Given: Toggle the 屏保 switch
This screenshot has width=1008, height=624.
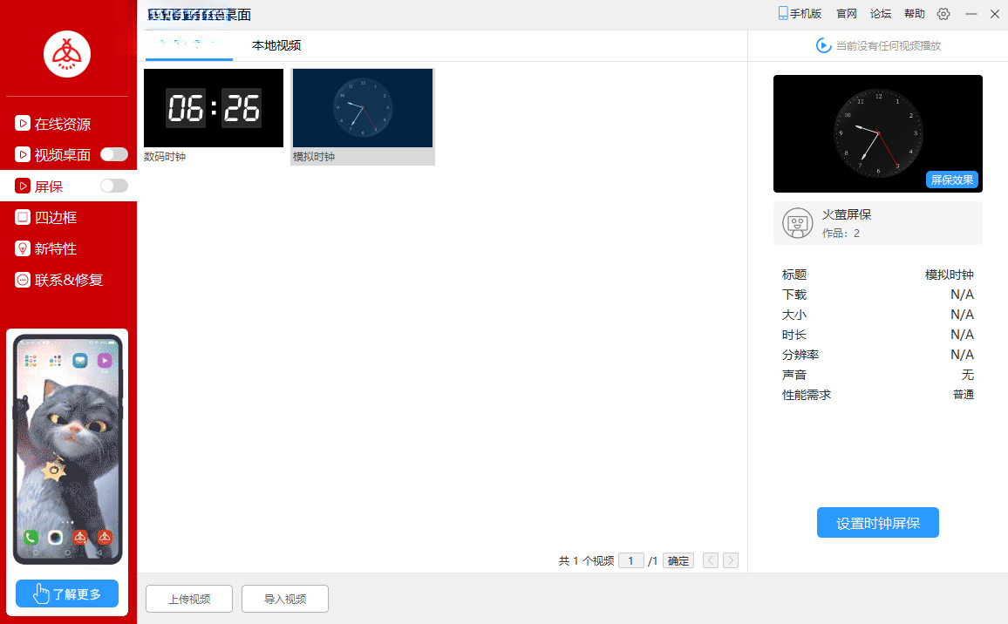Looking at the screenshot, I should [x=114, y=186].
